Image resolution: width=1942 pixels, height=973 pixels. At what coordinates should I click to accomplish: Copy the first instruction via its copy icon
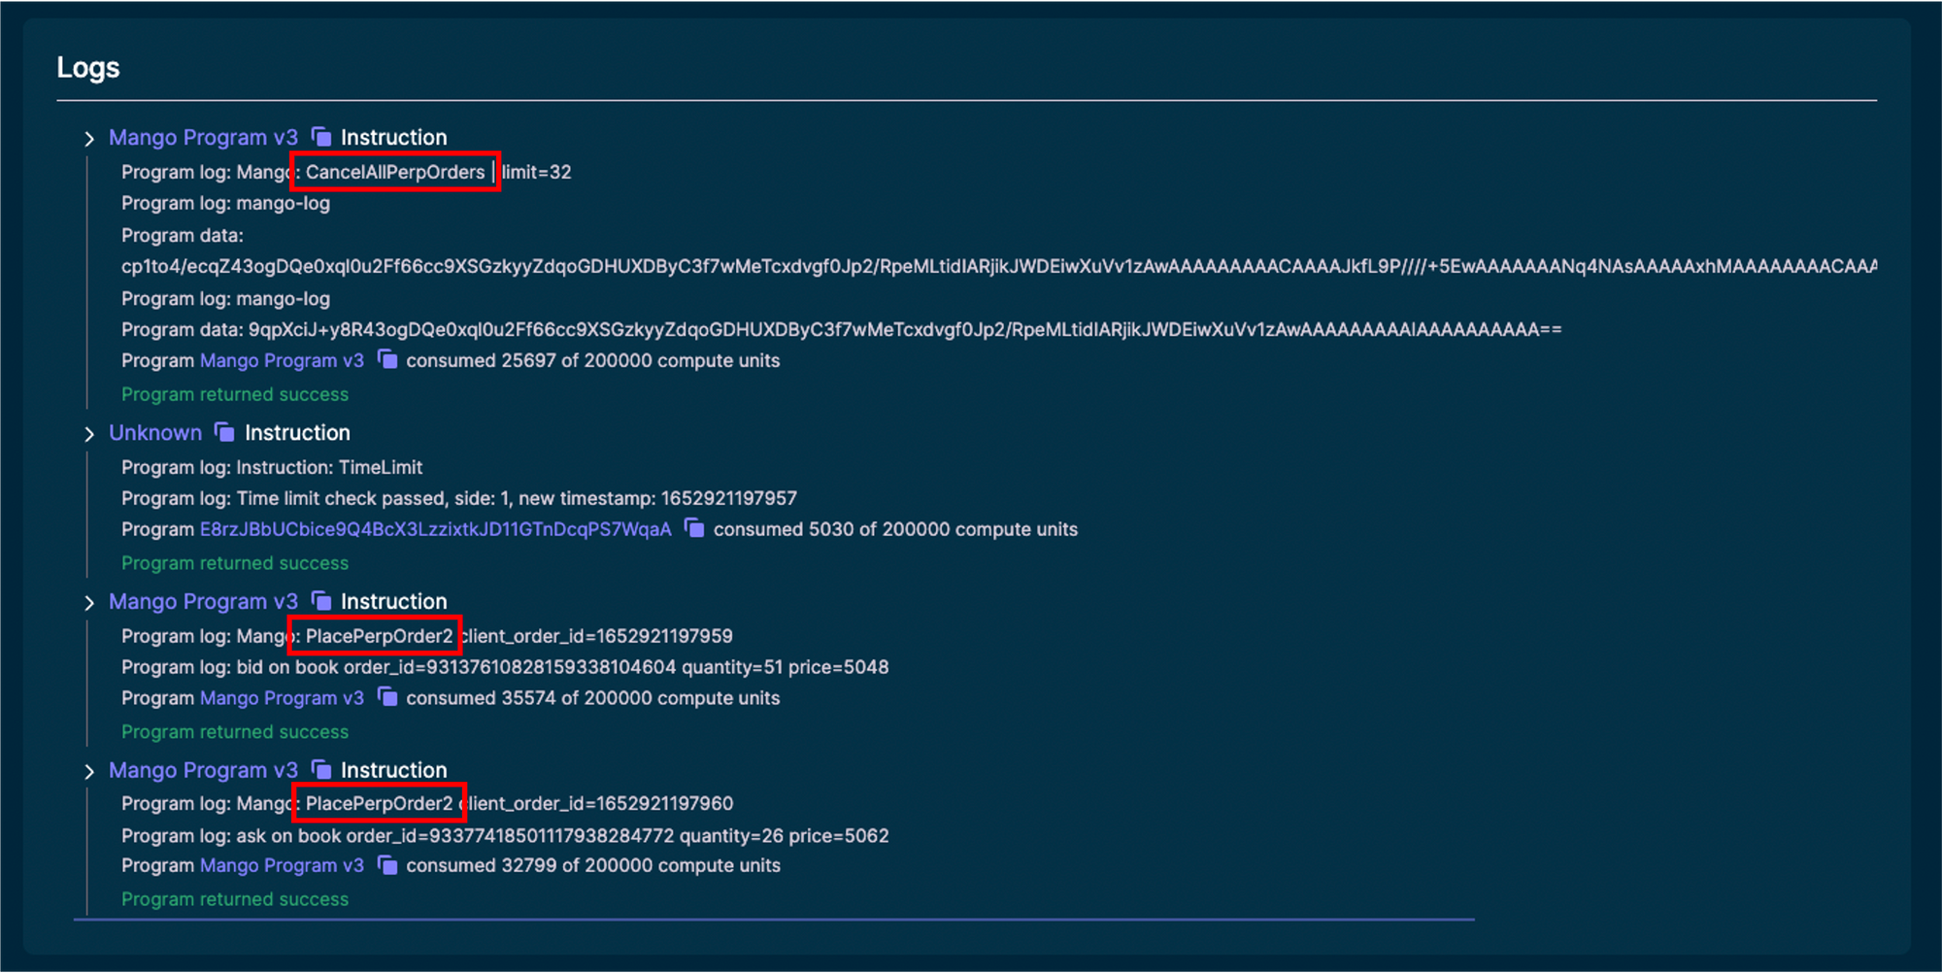click(x=321, y=137)
